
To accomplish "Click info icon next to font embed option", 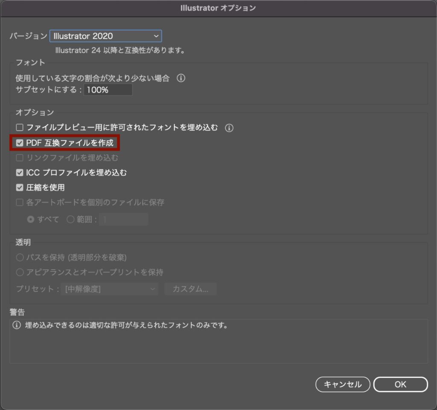I will click(229, 128).
